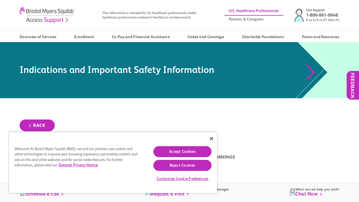Click the Indications and Important Safety Information heading
The height and width of the screenshot is (202, 359).
pos(117,70)
